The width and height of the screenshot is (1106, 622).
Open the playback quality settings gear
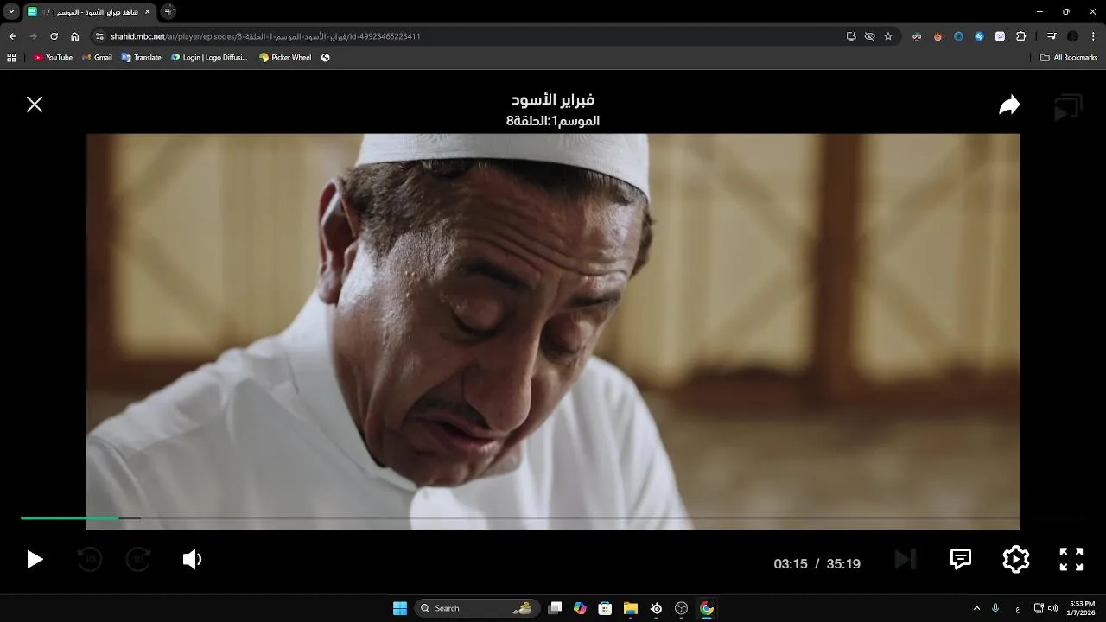coord(1016,560)
